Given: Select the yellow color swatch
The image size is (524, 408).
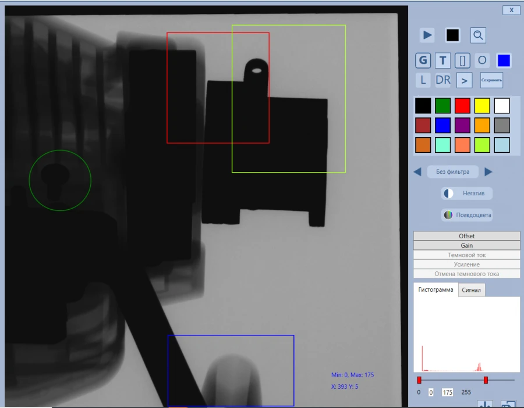Looking at the screenshot, I should click(481, 105).
